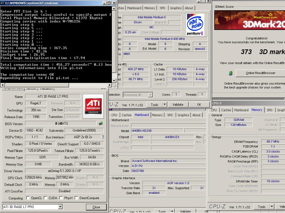
Task: Open Tools dropdown arrow in Mainboard CPU-Z window
Action: point(172,211)
